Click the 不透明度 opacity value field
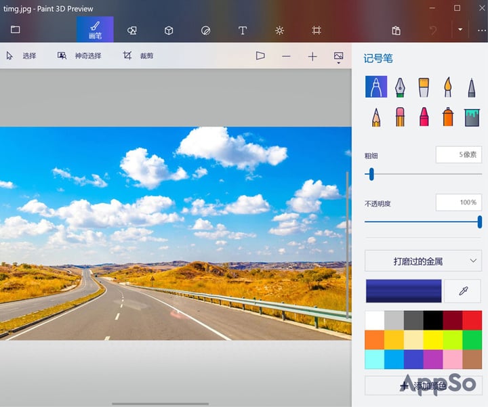The height and width of the screenshot is (407, 488). click(458, 202)
